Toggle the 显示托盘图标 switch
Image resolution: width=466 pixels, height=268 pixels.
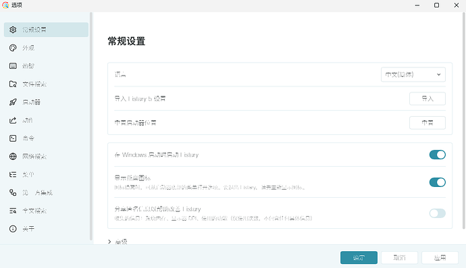coord(437,182)
